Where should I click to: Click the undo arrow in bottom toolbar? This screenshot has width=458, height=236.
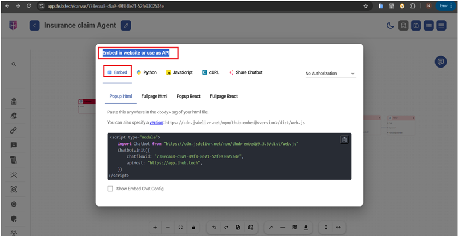(x=214, y=227)
